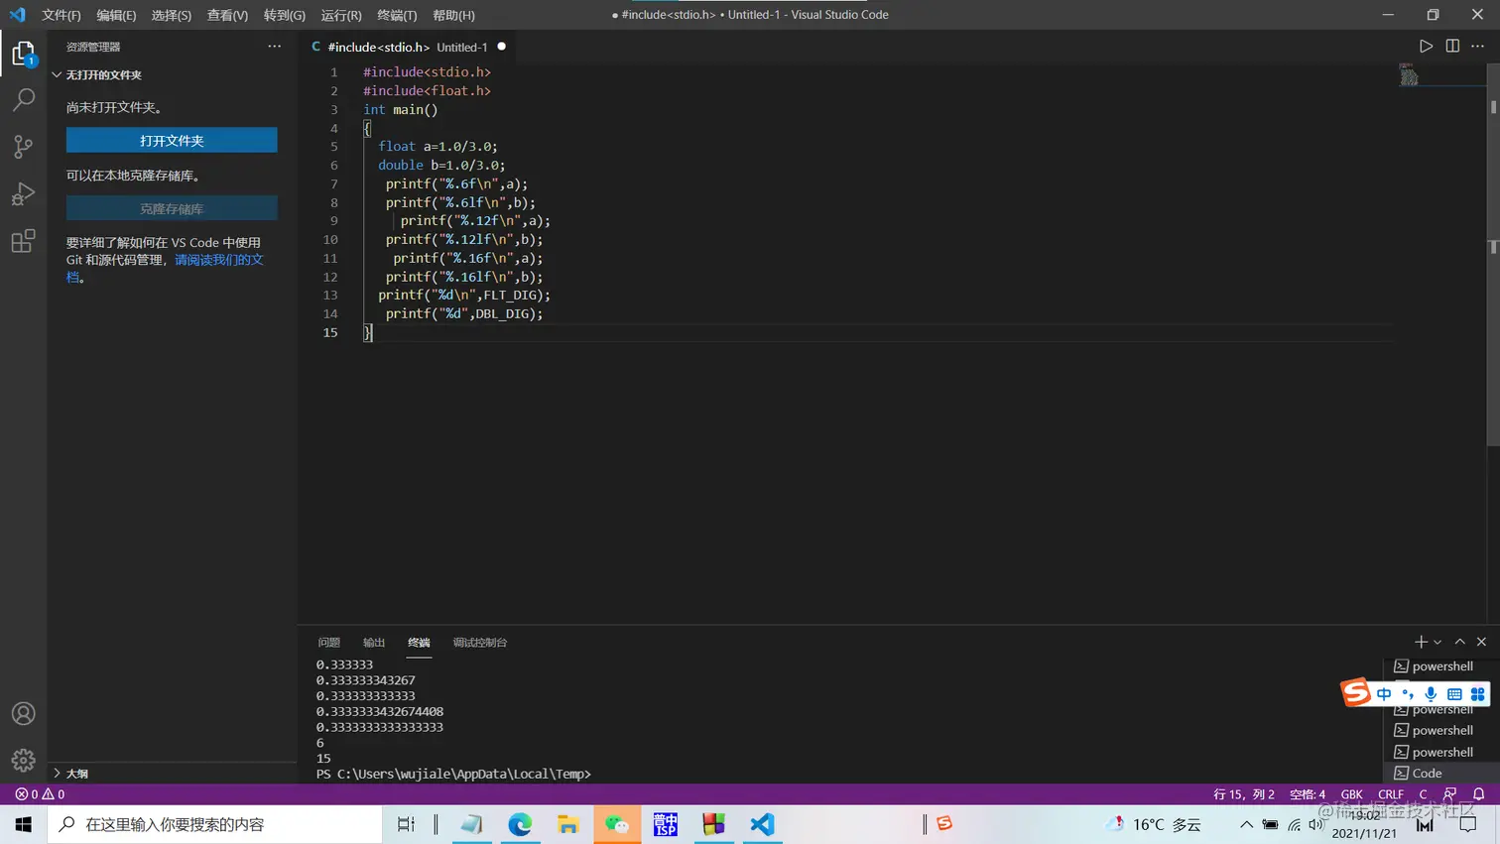The height and width of the screenshot is (844, 1500).
Task: Open the 选择(S) menu
Action: (172, 15)
